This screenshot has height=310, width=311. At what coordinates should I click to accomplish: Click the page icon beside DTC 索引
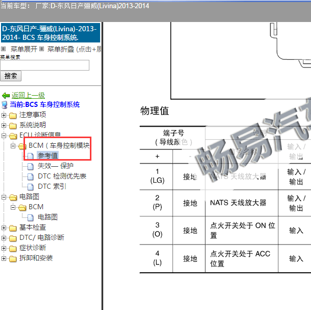pos(30,187)
